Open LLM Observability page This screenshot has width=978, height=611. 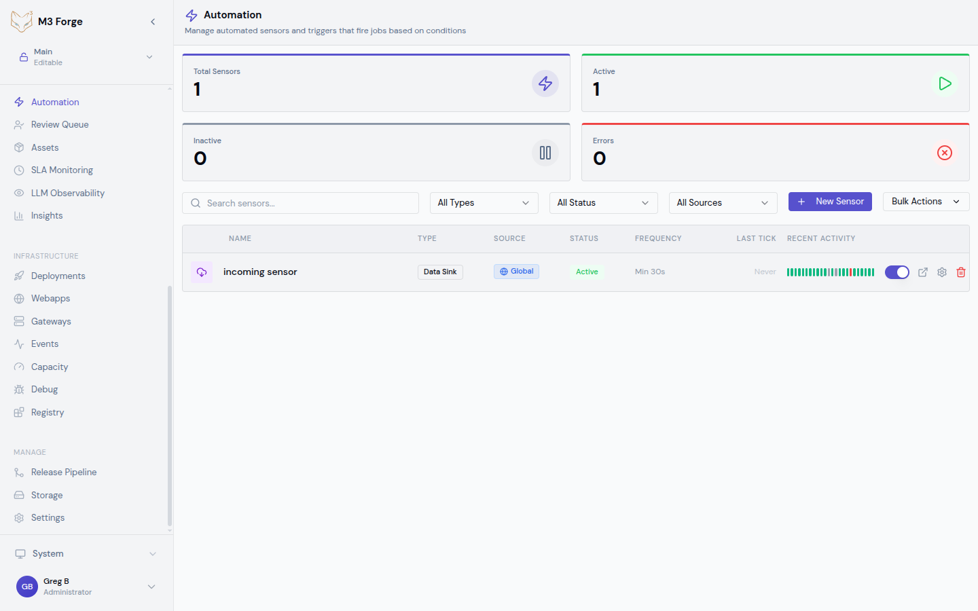coord(67,193)
